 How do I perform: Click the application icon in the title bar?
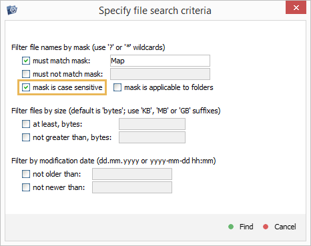click(x=12, y=10)
